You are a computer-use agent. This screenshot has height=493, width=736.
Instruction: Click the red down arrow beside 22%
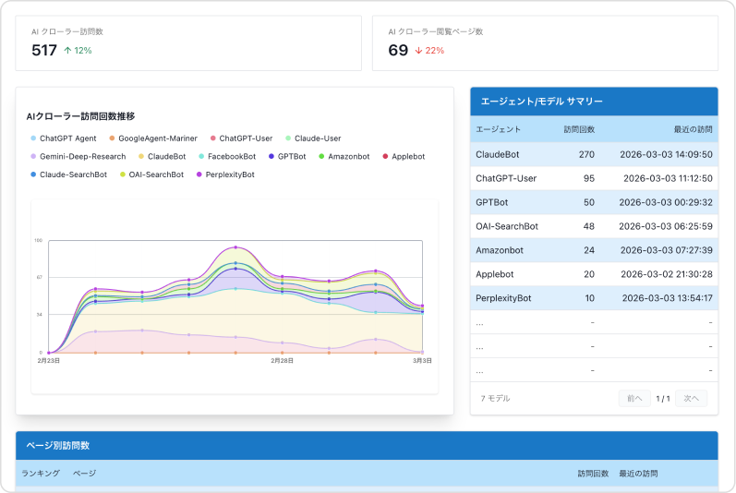[418, 51]
